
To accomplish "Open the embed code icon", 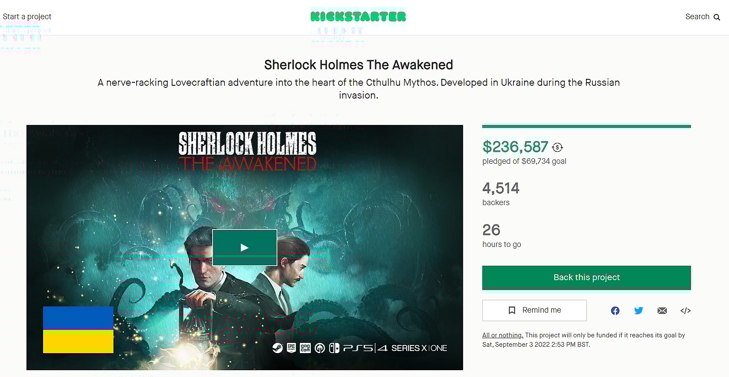I will coord(685,310).
